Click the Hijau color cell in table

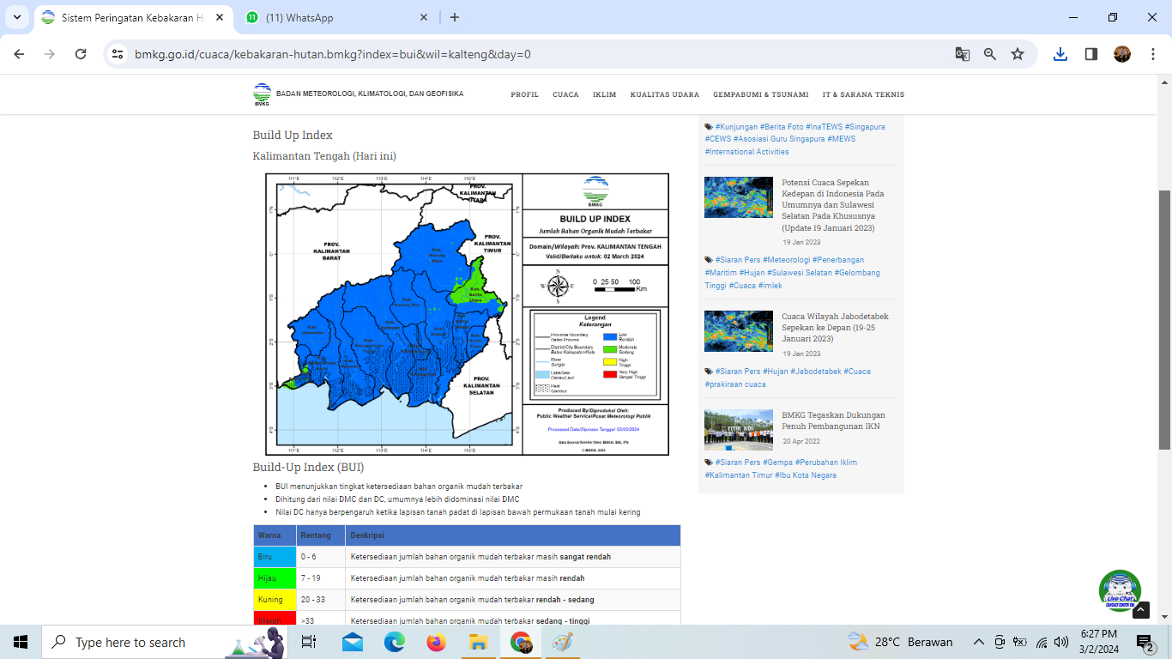pyautogui.click(x=275, y=578)
